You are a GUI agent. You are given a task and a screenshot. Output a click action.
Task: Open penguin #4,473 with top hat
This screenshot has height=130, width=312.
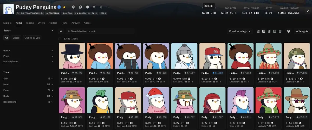pos(72,64)
